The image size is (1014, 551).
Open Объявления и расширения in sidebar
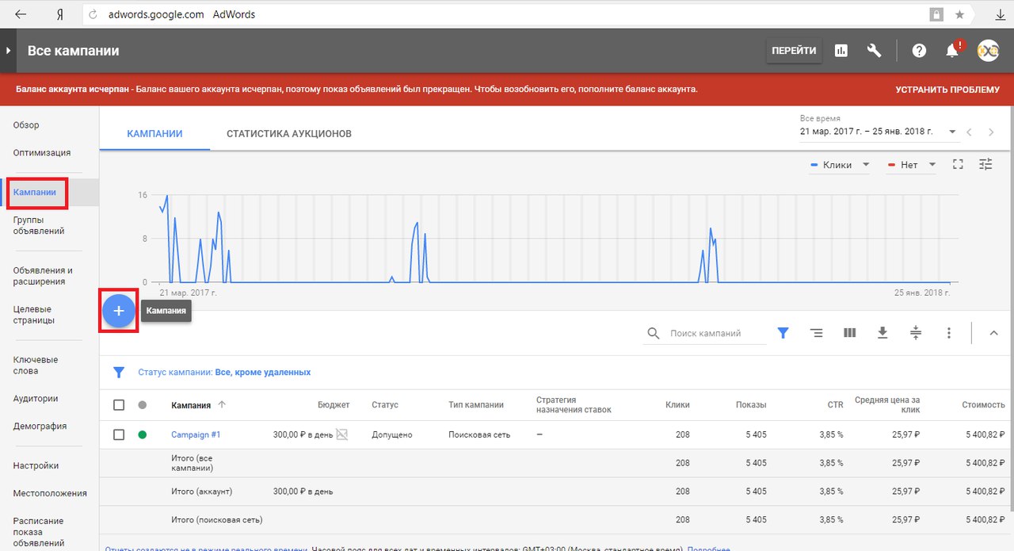pos(43,276)
